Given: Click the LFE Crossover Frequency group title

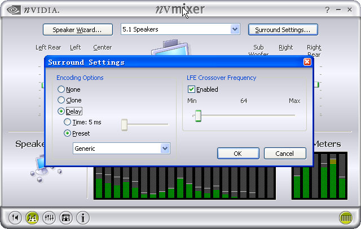Looking at the screenshot, I should point(221,78).
